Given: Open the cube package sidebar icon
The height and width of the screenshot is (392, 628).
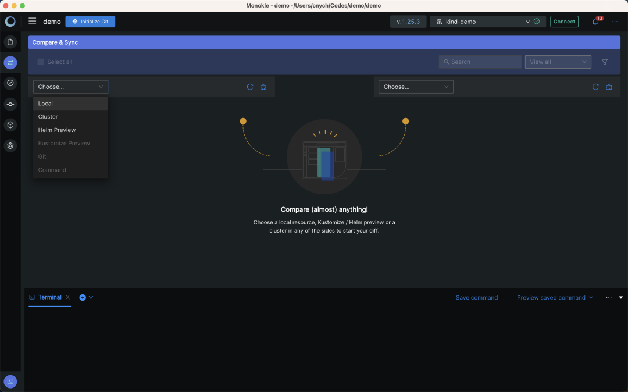Looking at the screenshot, I should coord(10,125).
